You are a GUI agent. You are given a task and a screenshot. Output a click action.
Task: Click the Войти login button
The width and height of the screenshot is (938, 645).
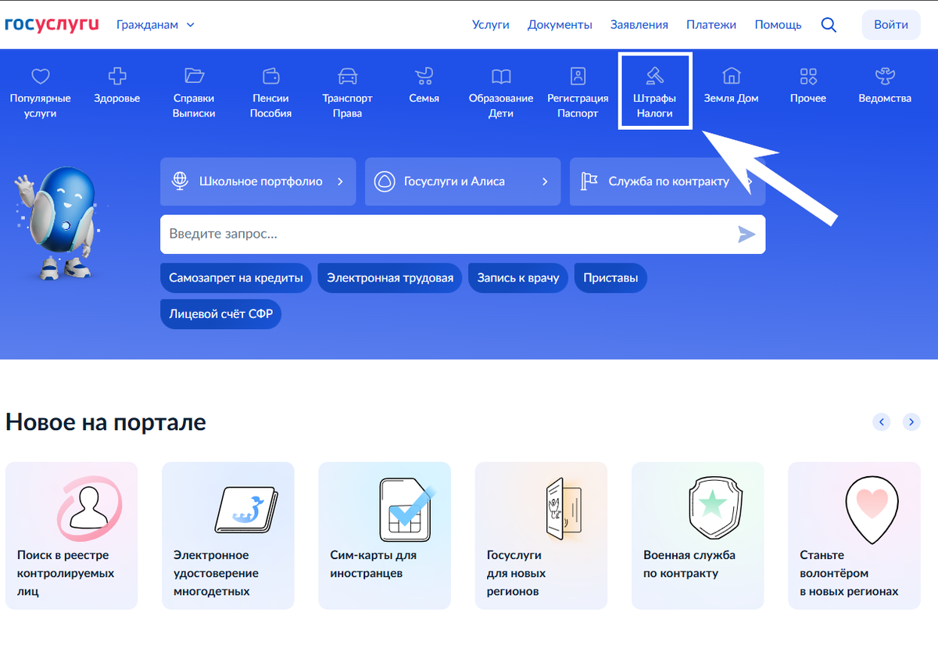(x=891, y=25)
